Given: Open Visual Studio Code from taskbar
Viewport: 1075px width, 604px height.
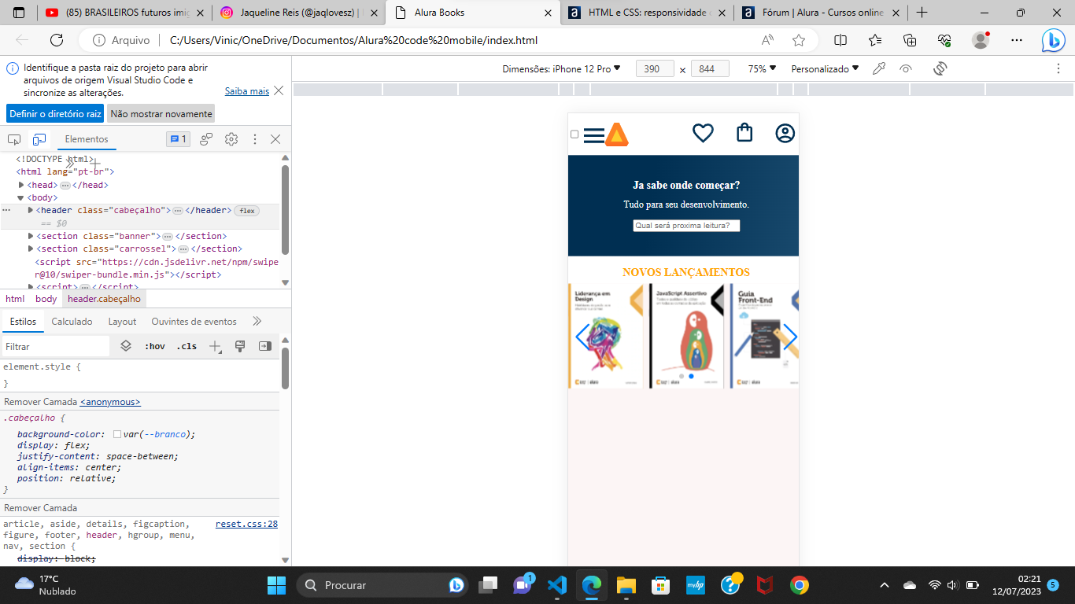Looking at the screenshot, I should point(557,585).
